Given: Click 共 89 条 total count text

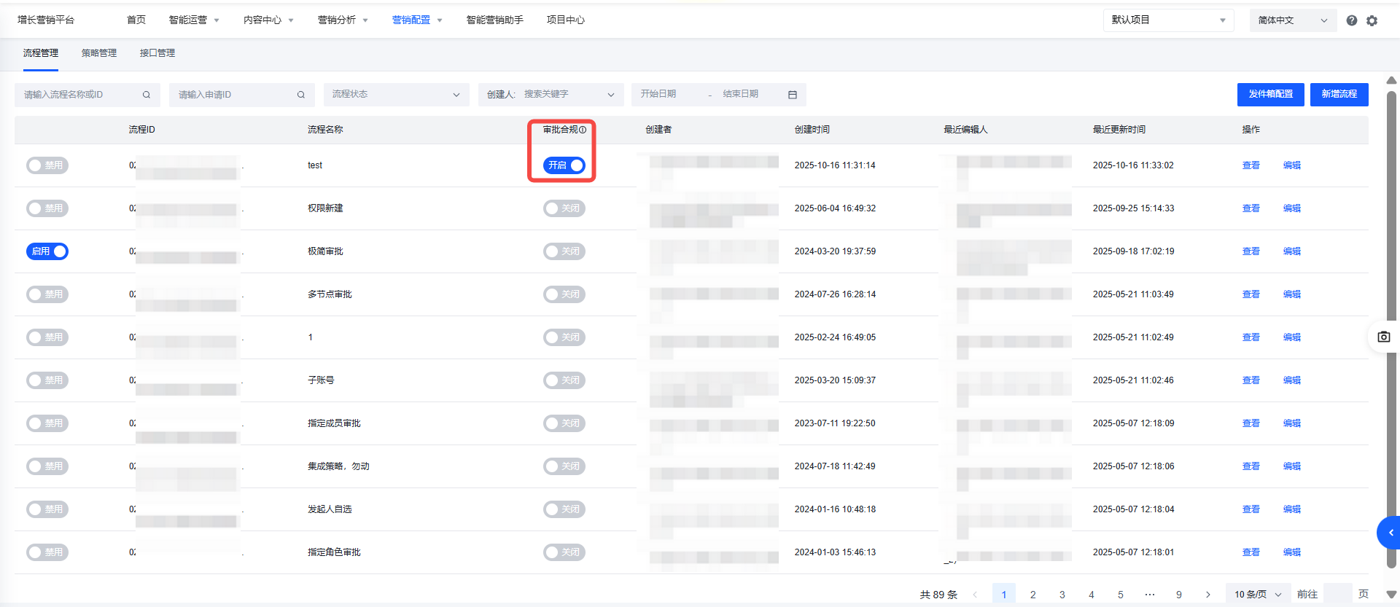Looking at the screenshot, I should [938, 595].
